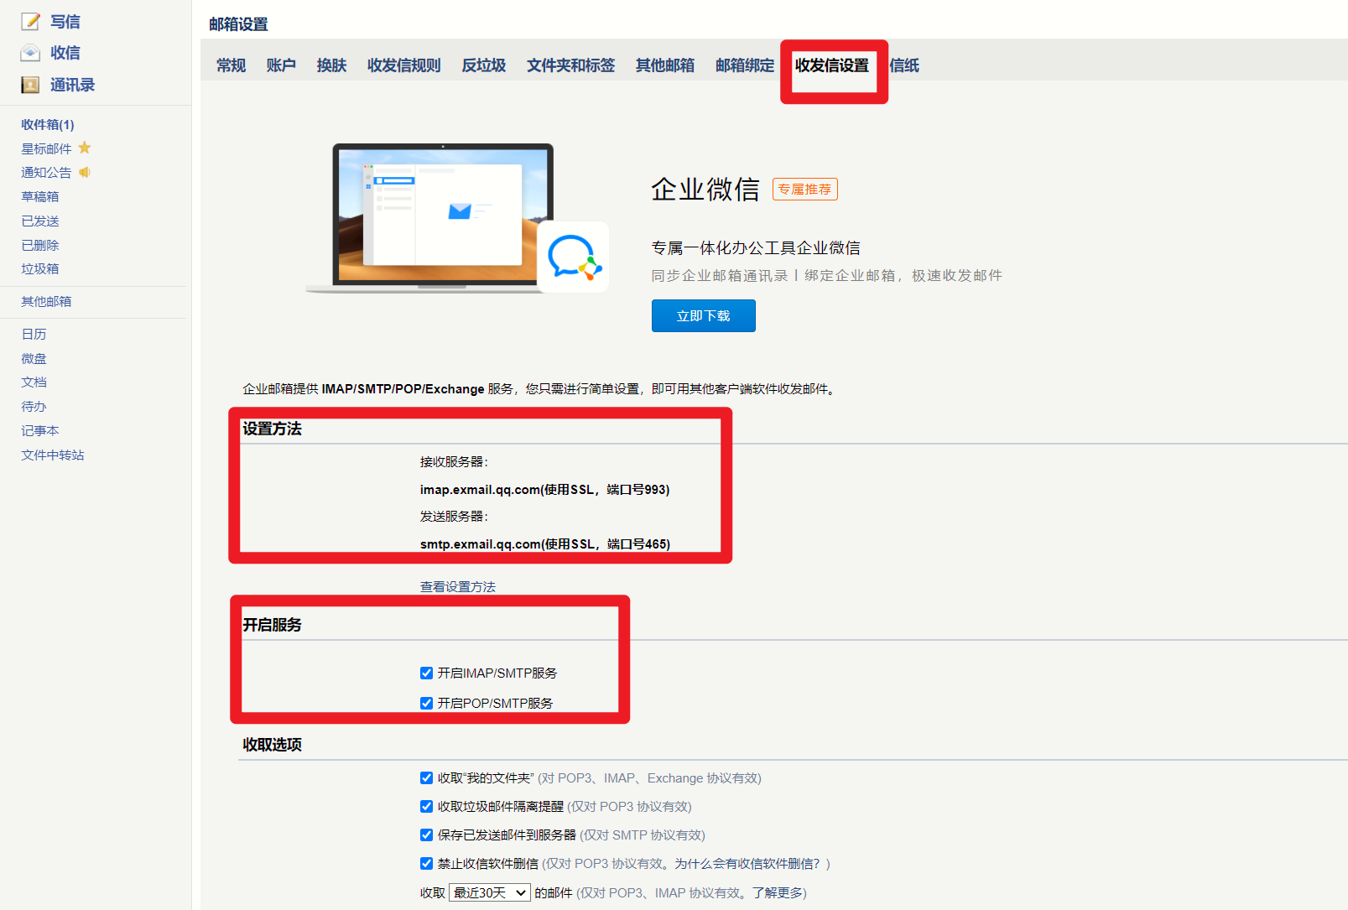The image size is (1348, 910).
Task: Click the star icon next to 星标邮件
Action: pos(85,148)
